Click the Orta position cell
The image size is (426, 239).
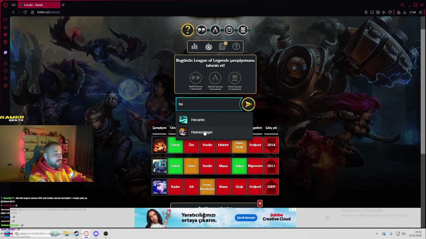click(191, 166)
